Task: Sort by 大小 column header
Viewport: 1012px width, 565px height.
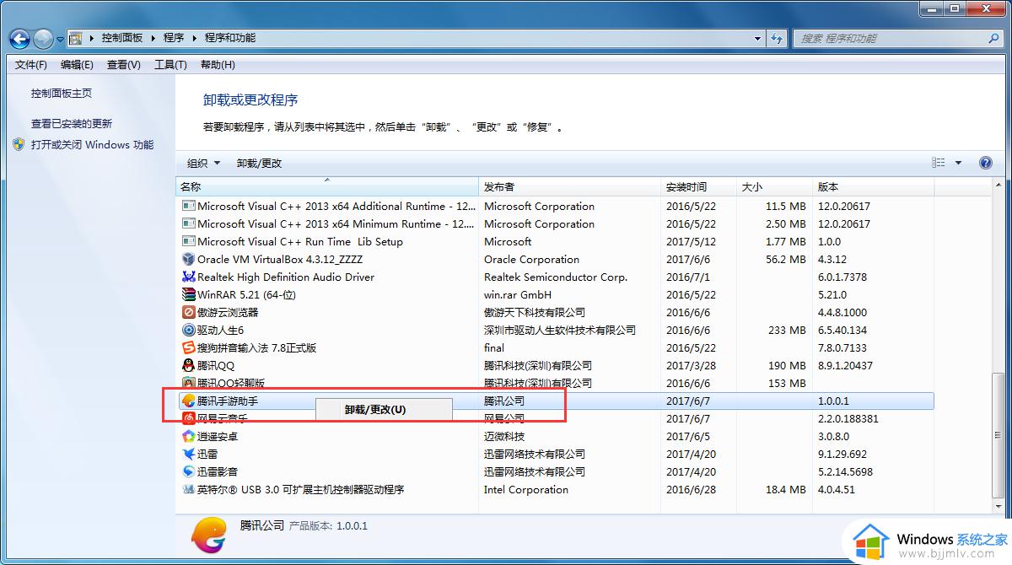Action: tap(775, 187)
